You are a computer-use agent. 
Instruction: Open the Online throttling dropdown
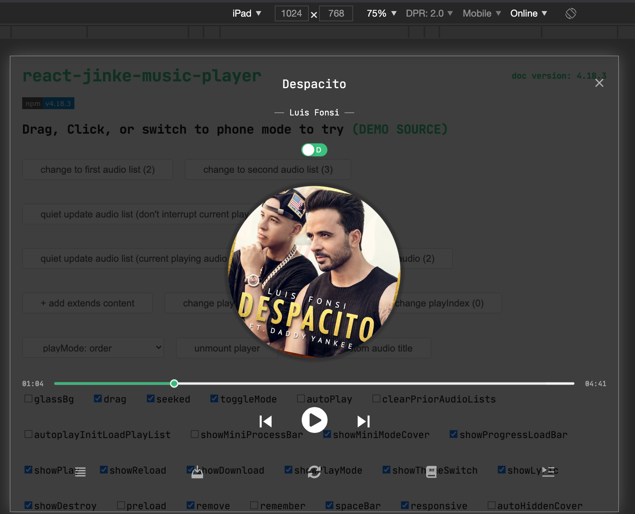tap(529, 13)
